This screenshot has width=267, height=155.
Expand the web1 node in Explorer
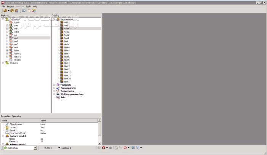pyautogui.click(x=7, y=29)
